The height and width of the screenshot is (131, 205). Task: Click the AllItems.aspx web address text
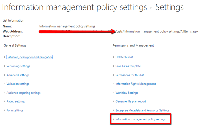coord(157,31)
